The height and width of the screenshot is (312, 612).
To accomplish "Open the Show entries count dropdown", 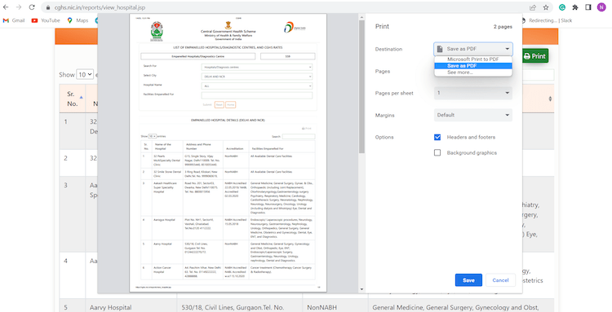I will coord(85,74).
